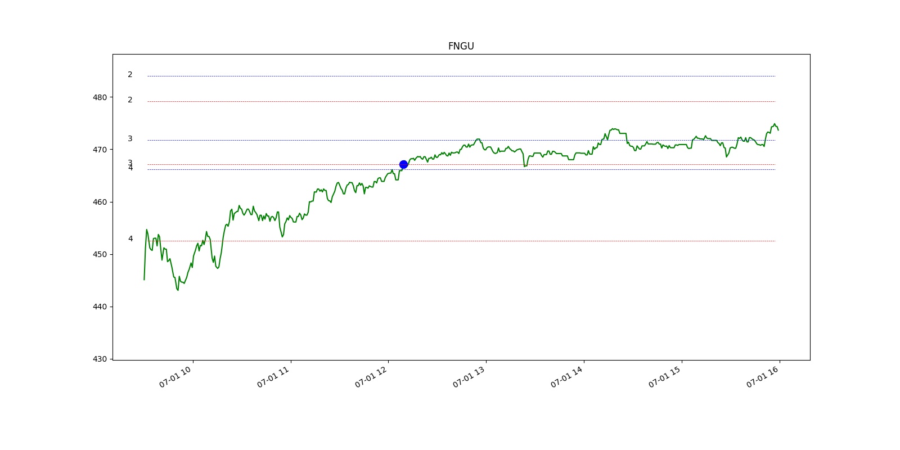Click the y-axis label 430
900x450 pixels.
(100, 359)
